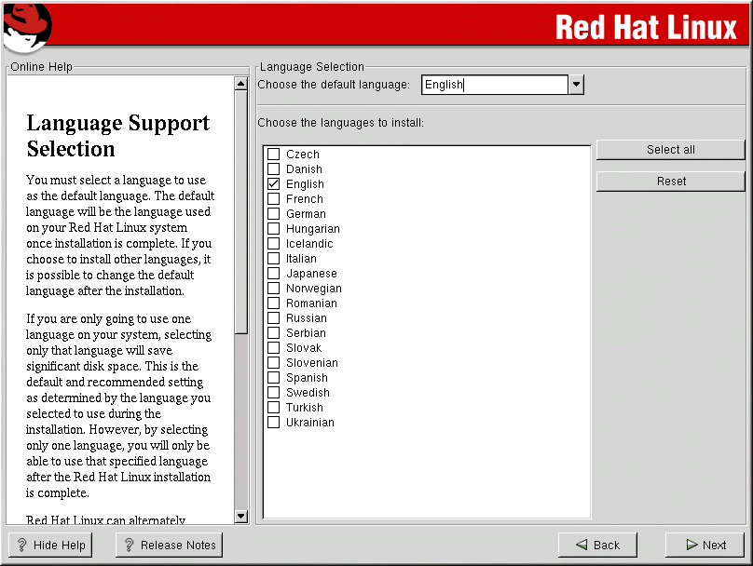Tick the Japanese language checkbox
Viewport: 753px width, 566px height.
[x=274, y=274]
